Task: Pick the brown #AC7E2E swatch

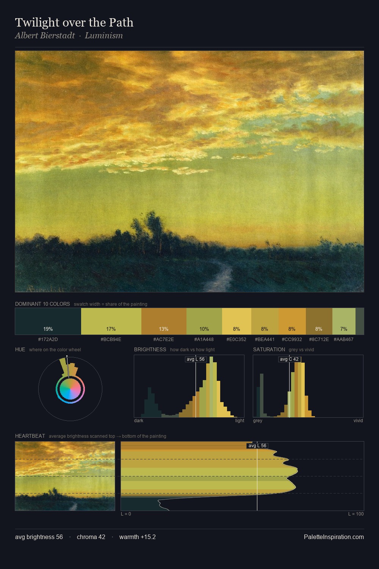Action: tap(164, 321)
